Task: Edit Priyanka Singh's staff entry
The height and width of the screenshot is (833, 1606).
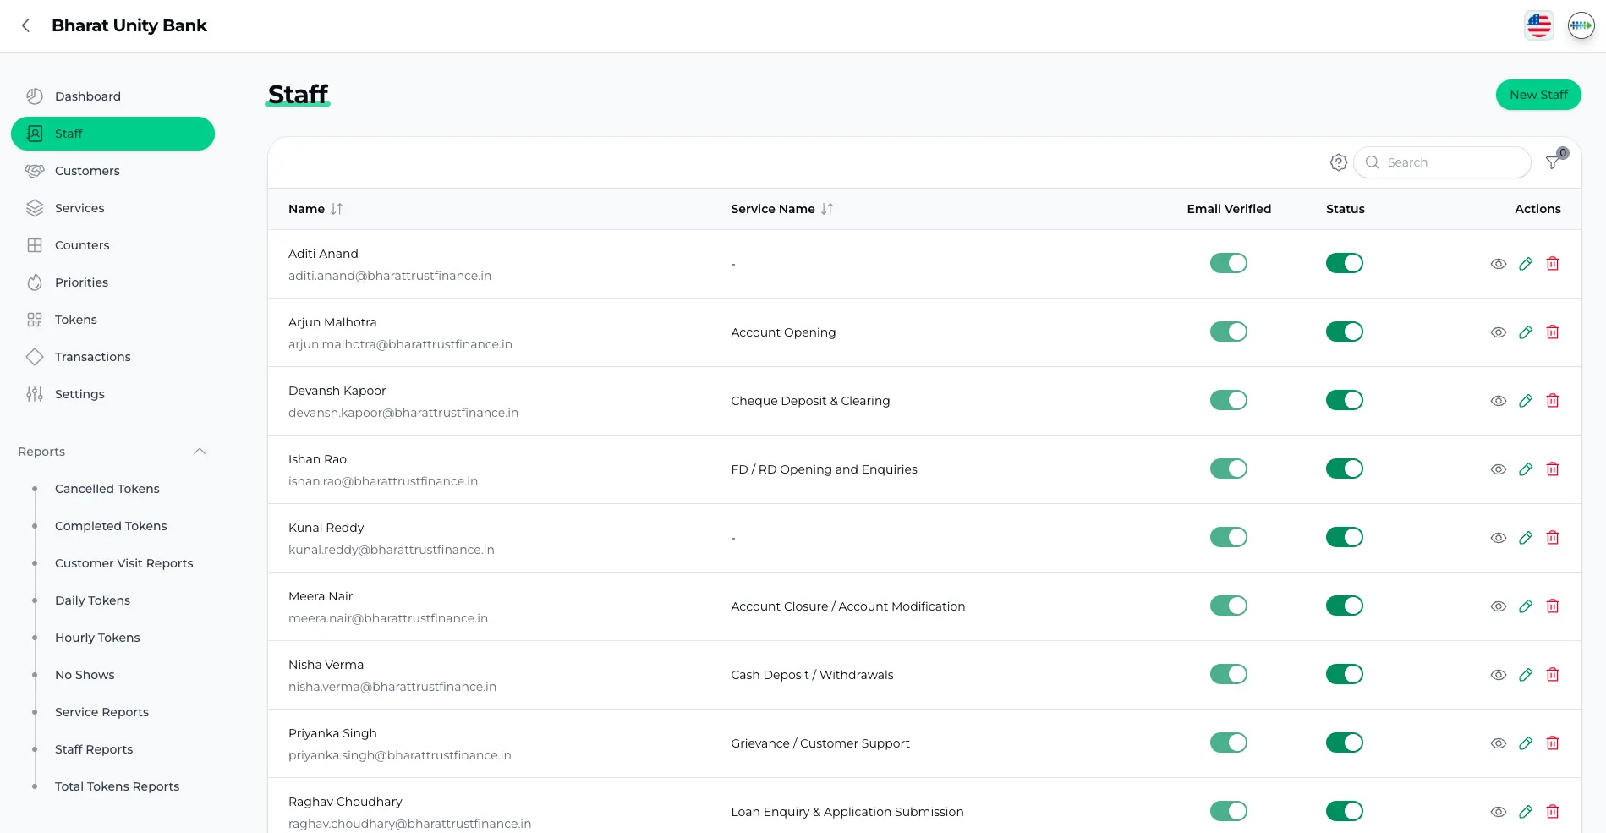Action: [1526, 743]
